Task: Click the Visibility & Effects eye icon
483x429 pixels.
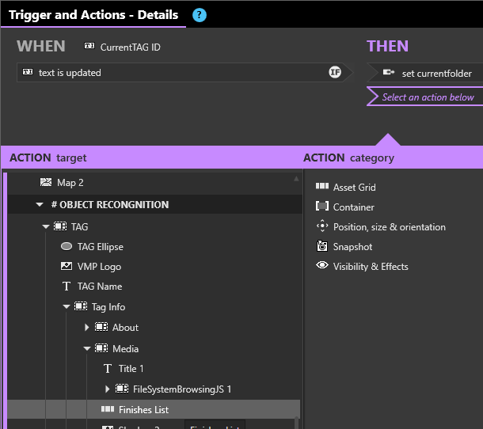Action: tap(322, 265)
